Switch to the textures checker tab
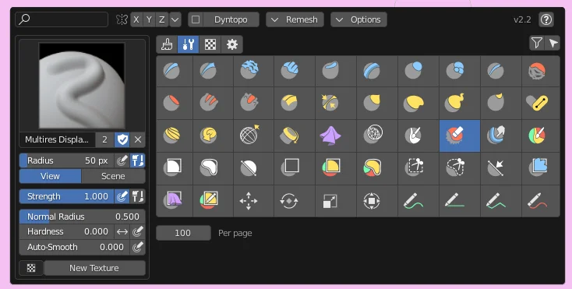The width and height of the screenshot is (572, 289). point(210,44)
